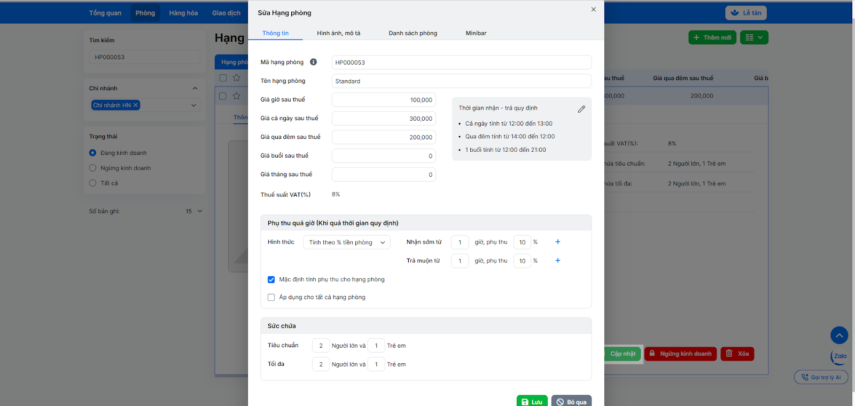The image size is (855, 406).
Task: Click the red Ngừng kinh doanh button
Action: pos(680,354)
